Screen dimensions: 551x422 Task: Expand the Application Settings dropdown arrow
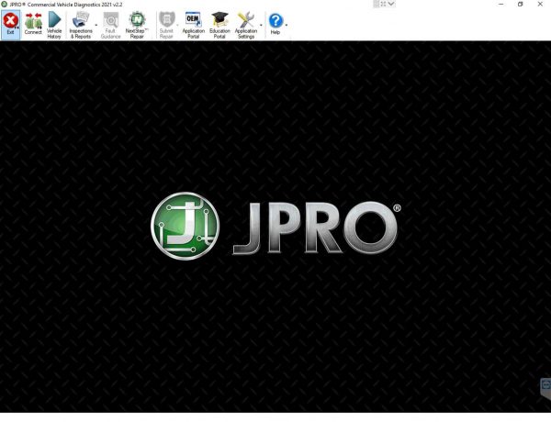(261, 26)
